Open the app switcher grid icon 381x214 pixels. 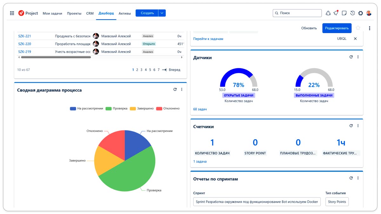point(12,13)
